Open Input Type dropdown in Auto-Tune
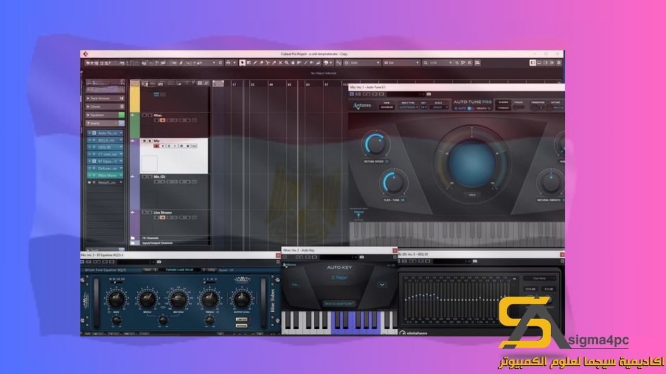This screenshot has width=666, height=374. (408, 107)
